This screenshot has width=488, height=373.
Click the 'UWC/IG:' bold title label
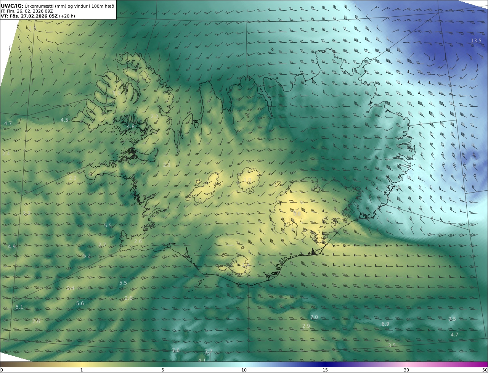pyautogui.click(x=12, y=6)
